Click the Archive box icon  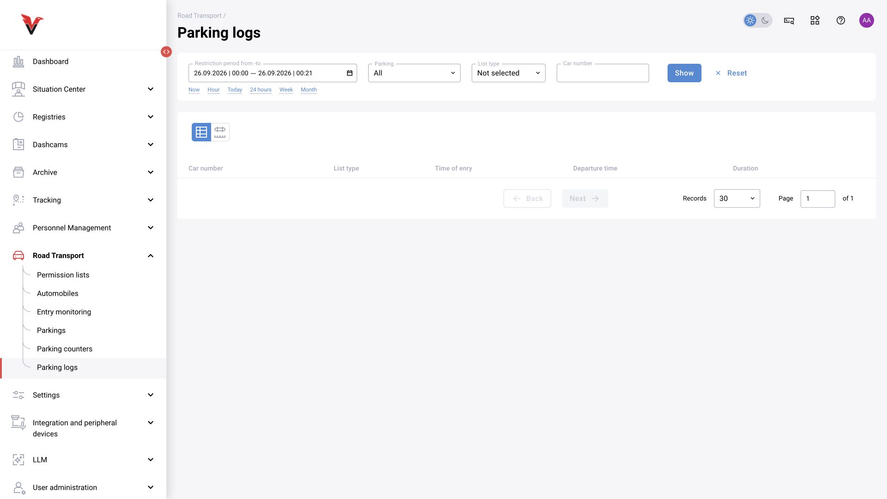click(x=18, y=172)
